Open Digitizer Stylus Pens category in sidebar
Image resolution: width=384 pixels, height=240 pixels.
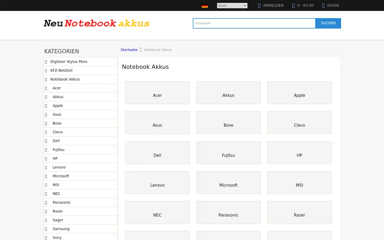[80, 62]
